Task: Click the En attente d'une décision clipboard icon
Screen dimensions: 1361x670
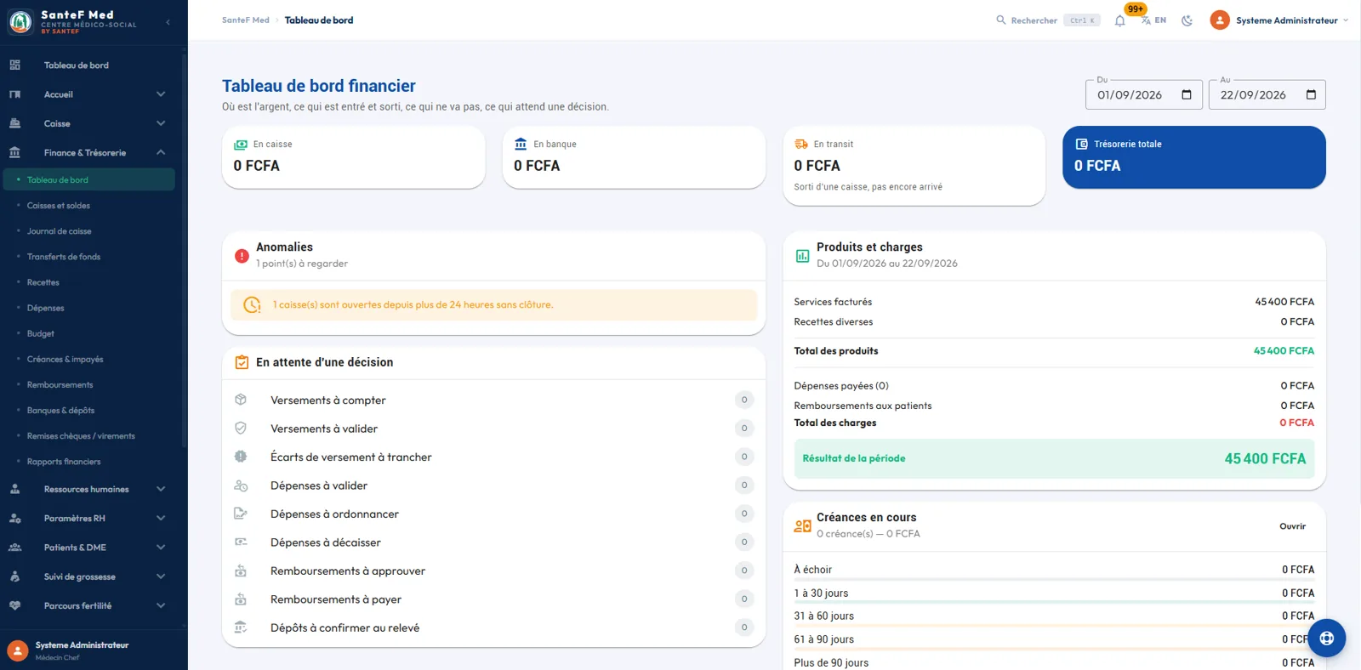Action: [x=242, y=362]
